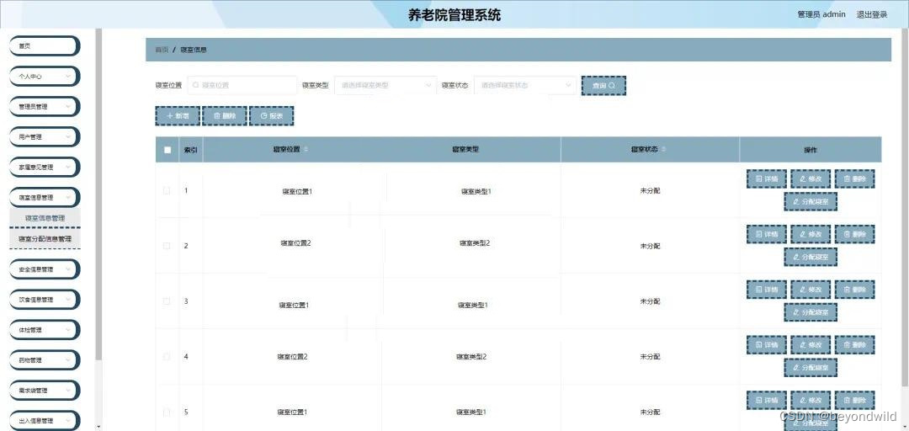Image resolution: width=909 pixels, height=431 pixels.
Task: Expand the 个人中心 sidebar menu
Action: [x=44, y=76]
